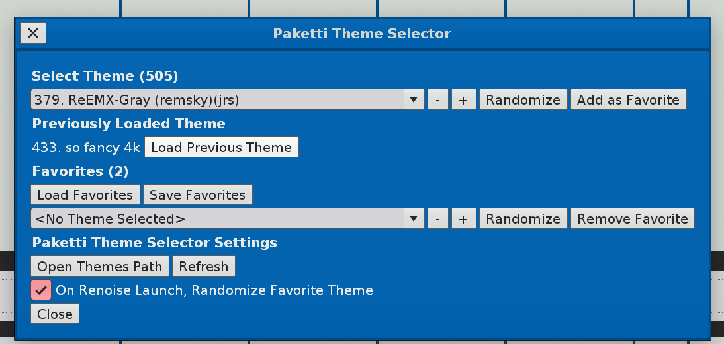Refresh the themes list
Image resolution: width=724 pixels, height=344 pixels.
204,267
